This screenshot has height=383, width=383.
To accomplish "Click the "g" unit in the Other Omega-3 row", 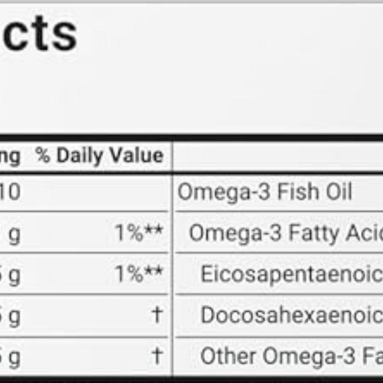I will click(x=14, y=358).
